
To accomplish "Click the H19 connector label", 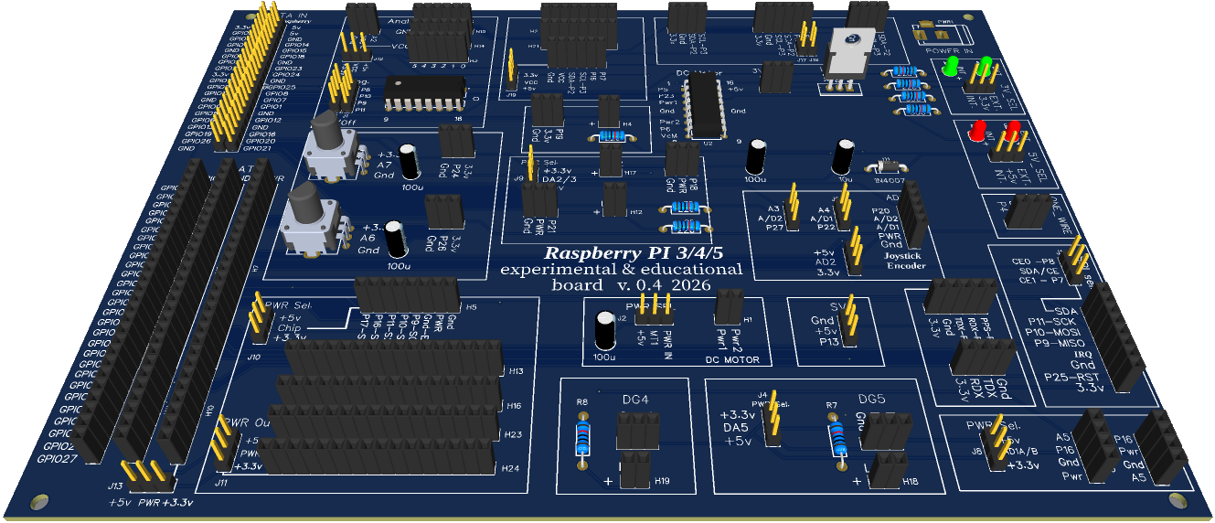I will point(662,481).
